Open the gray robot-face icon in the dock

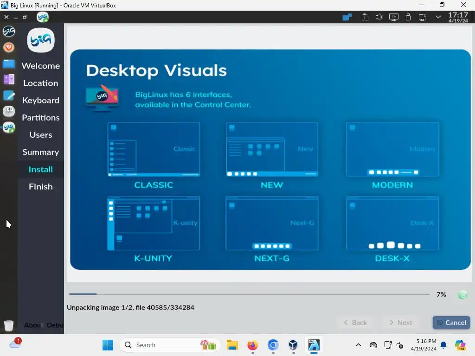8,111
